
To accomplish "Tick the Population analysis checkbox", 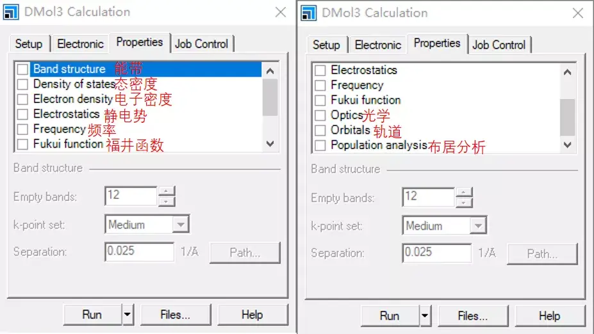I will pyautogui.click(x=320, y=145).
